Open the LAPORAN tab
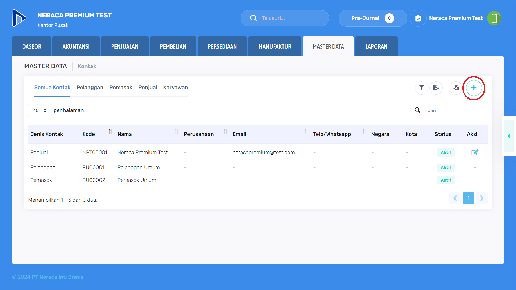The image size is (516, 290). pyautogui.click(x=376, y=46)
